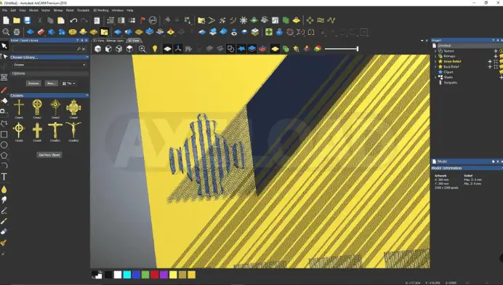This screenshot has width=503, height=285.
Task: Add a new layer with Vectors plus icon
Action: tap(496, 51)
